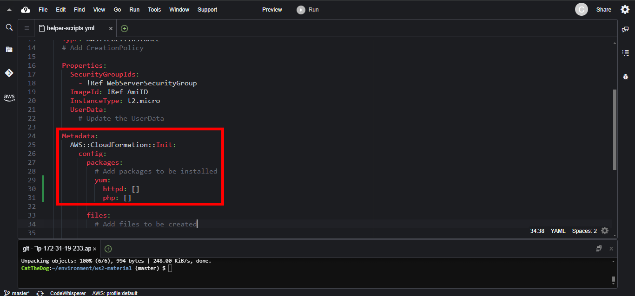Open the AWS toolkit sidebar icon
The height and width of the screenshot is (296, 635).
point(9,97)
